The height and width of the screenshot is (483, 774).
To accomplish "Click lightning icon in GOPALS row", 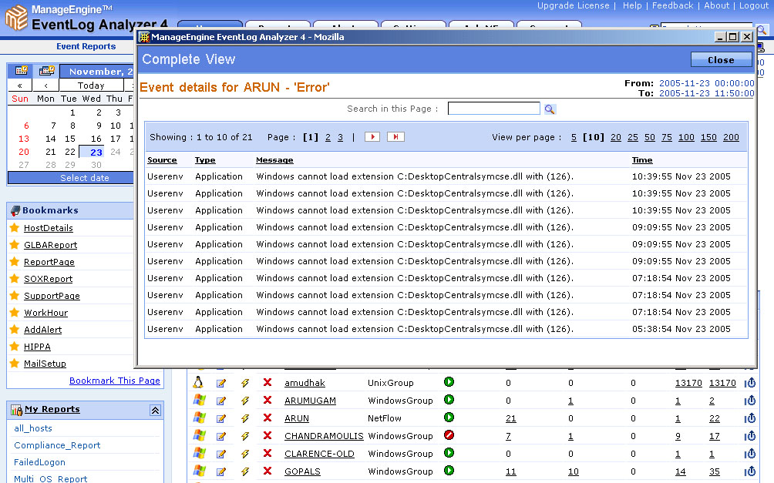I will (x=245, y=471).
